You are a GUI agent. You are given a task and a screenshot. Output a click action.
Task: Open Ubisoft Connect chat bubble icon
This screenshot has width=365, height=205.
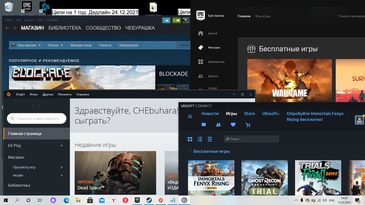coord(203,125)
